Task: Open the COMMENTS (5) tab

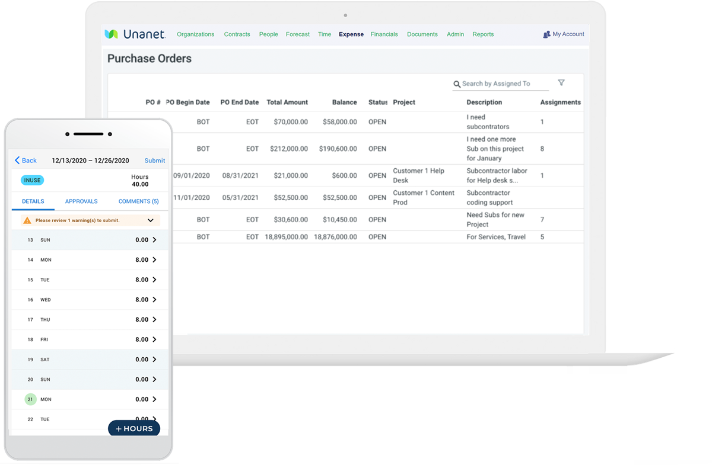Action: (x=138, y=201)
